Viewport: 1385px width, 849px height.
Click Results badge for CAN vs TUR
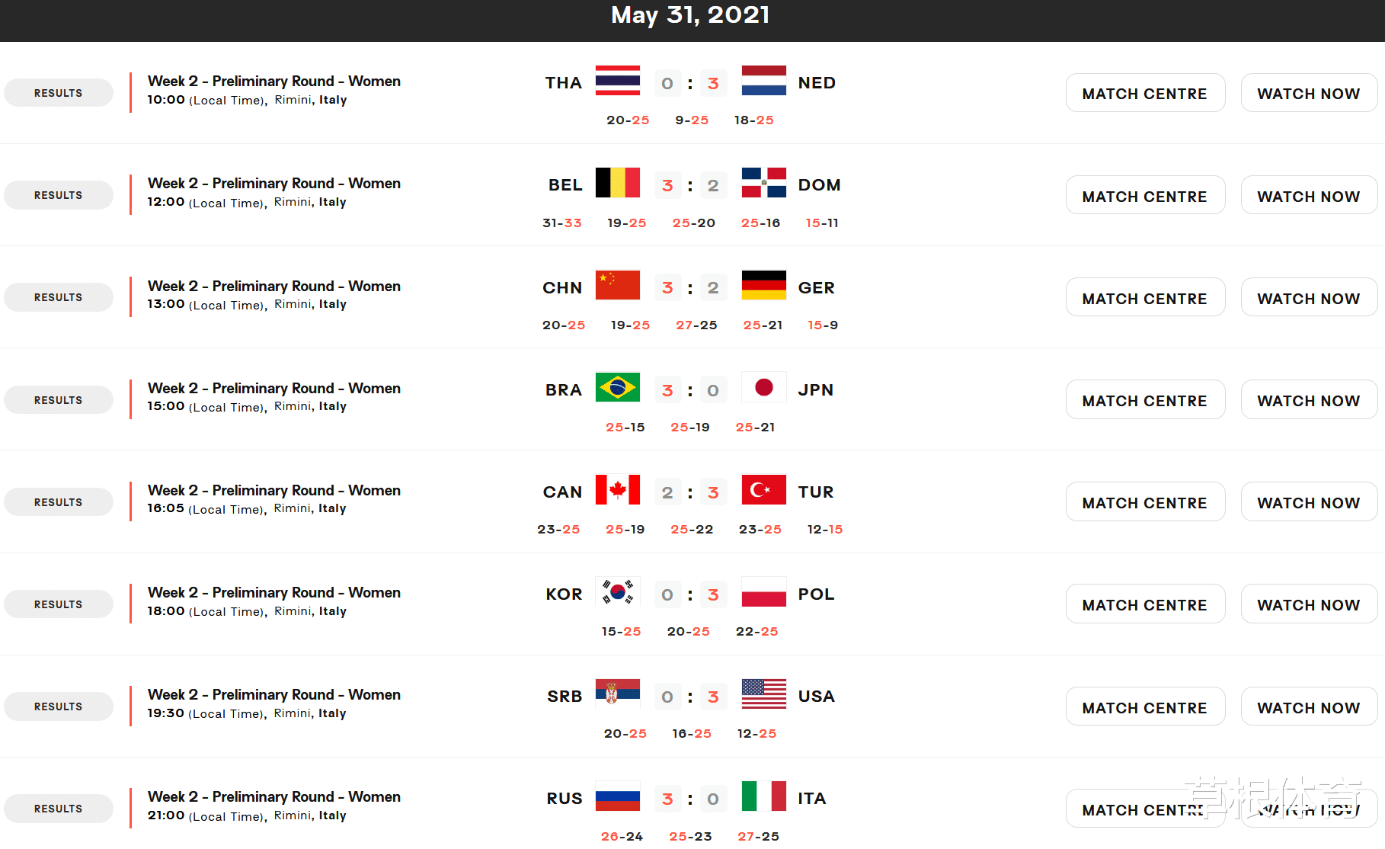pos(58,502)
